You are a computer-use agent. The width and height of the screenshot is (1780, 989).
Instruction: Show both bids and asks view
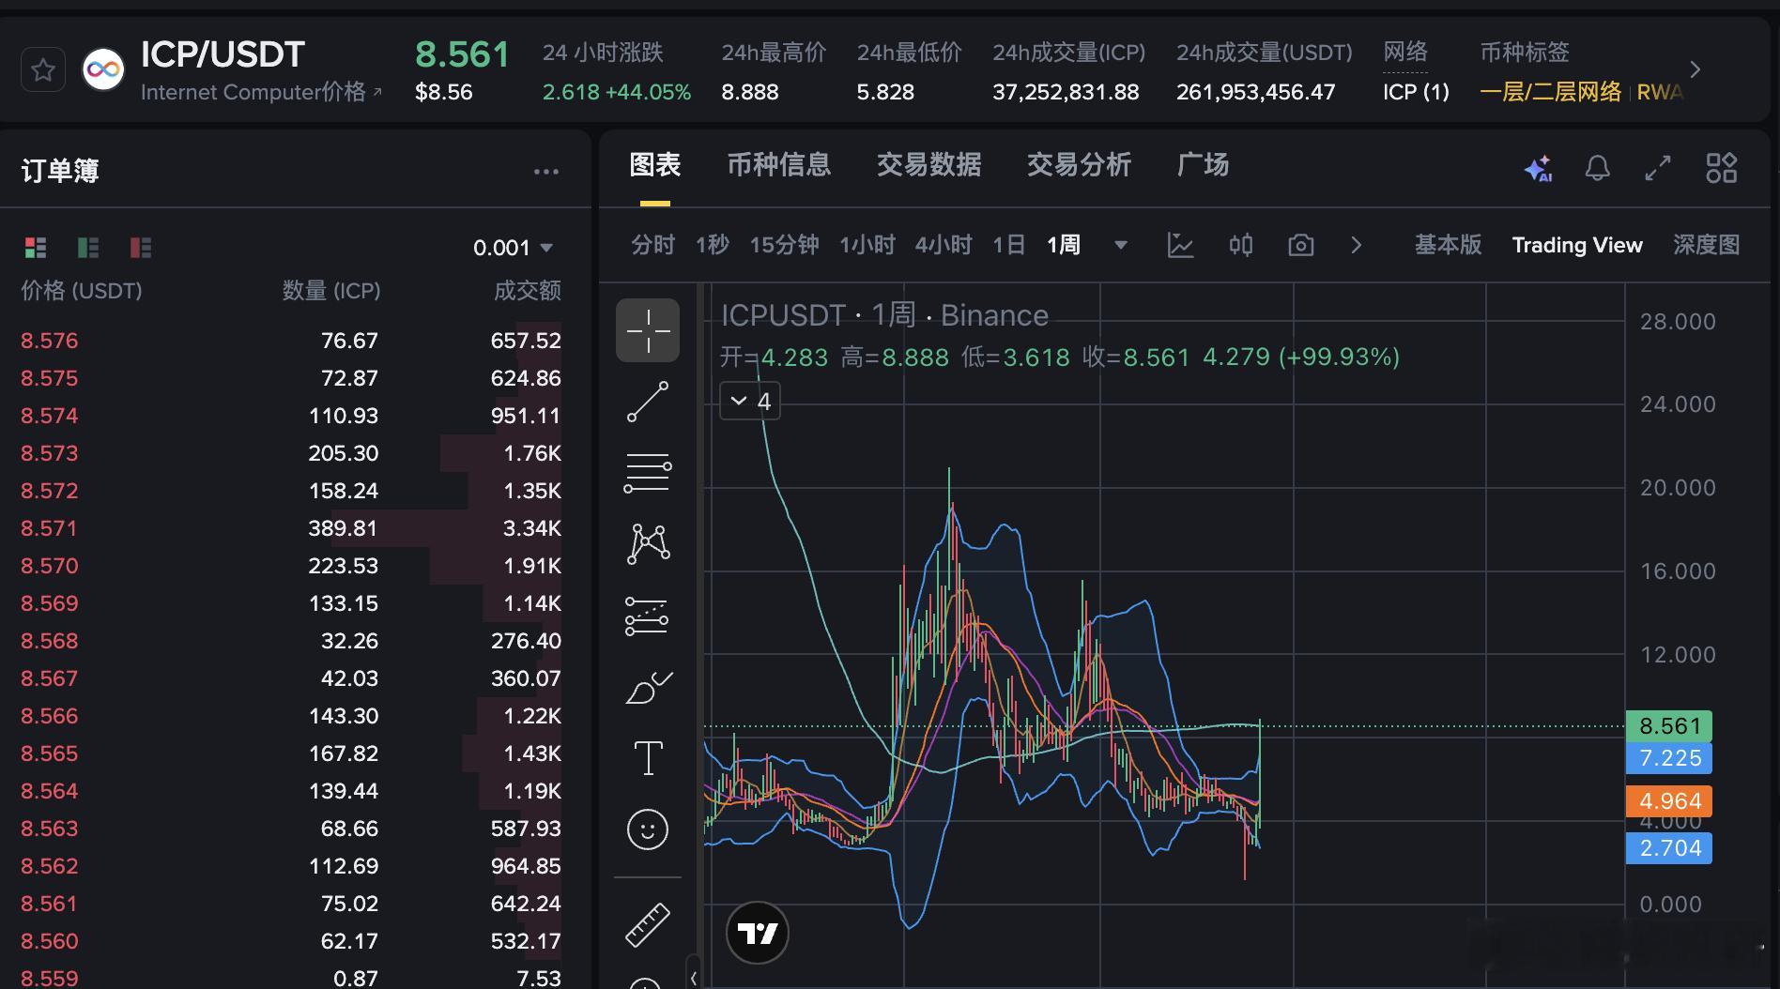click(36, 248)
